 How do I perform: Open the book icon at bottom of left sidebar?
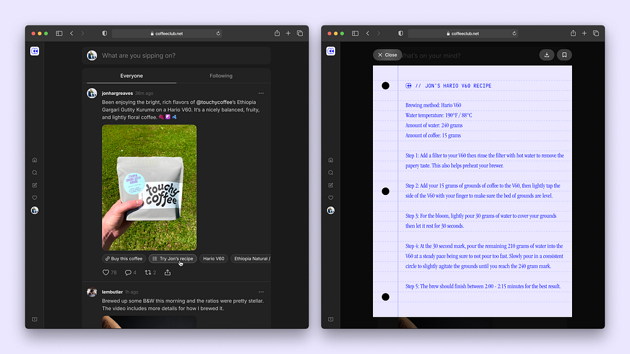(35, 319)
